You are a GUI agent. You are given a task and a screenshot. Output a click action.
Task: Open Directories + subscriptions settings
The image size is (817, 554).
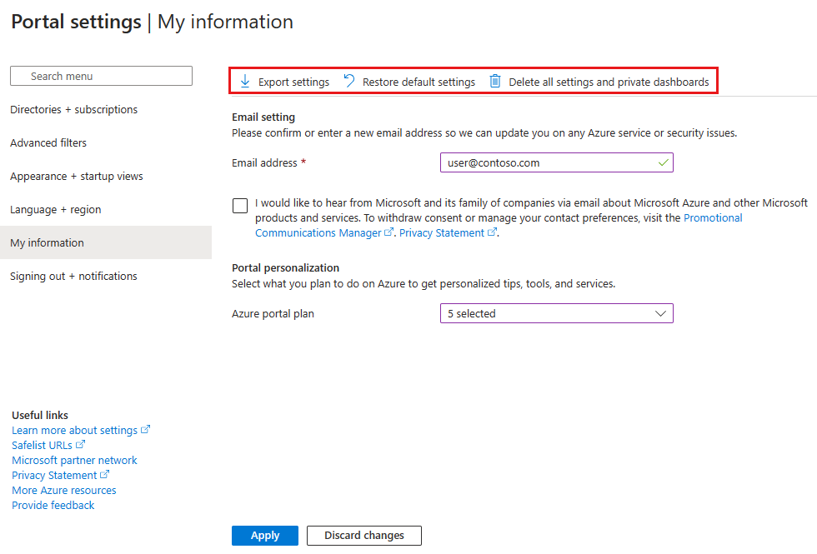(x=74, y=109)
